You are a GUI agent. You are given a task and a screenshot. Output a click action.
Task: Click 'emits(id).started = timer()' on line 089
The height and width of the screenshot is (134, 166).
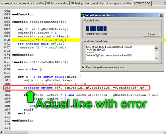(44, 36)
